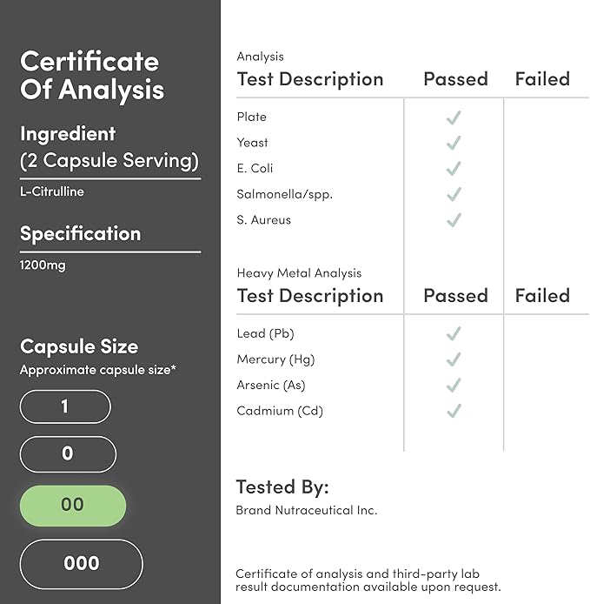
Task: Click the Heavy Metal Analysis section label
Action: pos(299,273)
